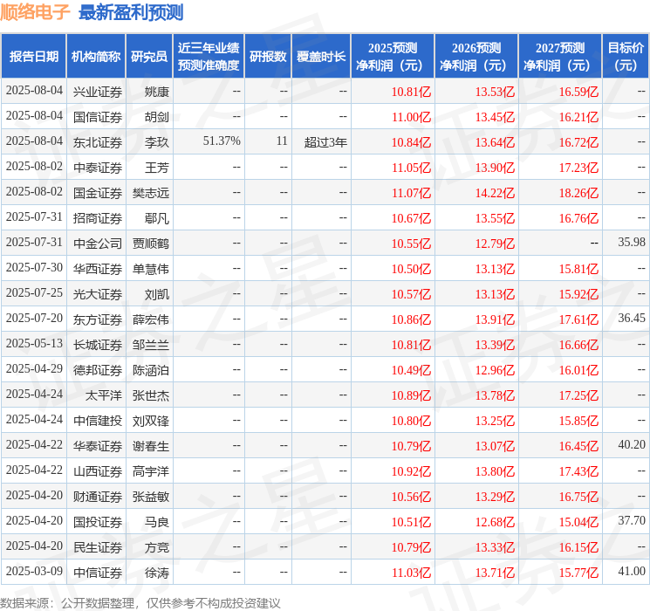Image resolution: width=650 pixels, height=611 pixels.
Task: Click target price 41.00
Action: 632,571
